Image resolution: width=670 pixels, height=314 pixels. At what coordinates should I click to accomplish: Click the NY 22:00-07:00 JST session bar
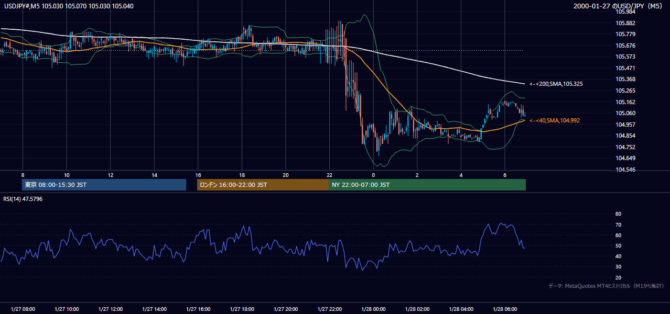[427, 185]
